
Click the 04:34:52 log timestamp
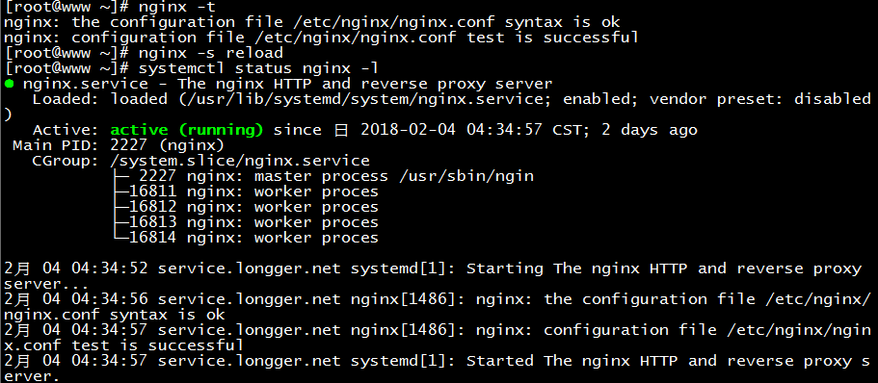pos(110,268)
